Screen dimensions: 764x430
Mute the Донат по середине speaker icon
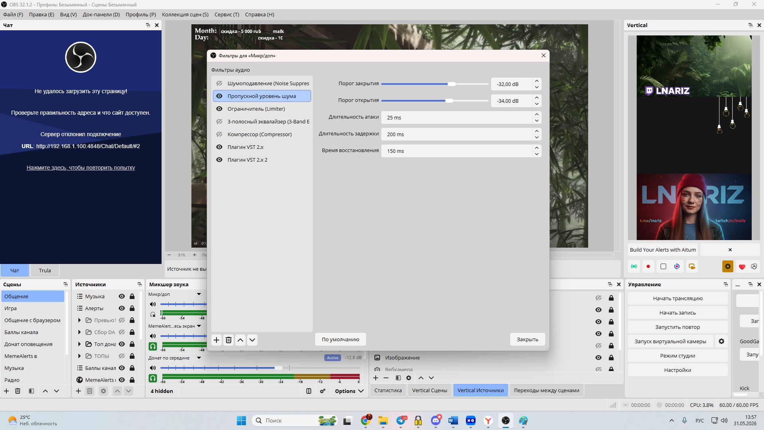click(x=153, y=368)
